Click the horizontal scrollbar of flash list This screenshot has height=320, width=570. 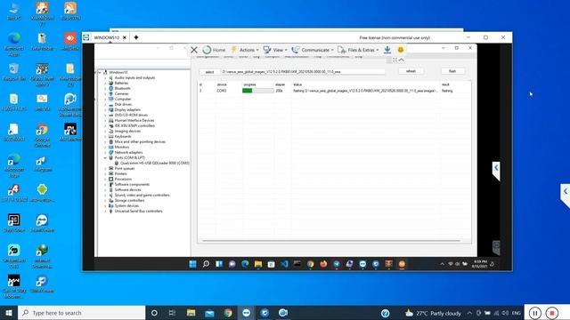(x=331, y=241)
